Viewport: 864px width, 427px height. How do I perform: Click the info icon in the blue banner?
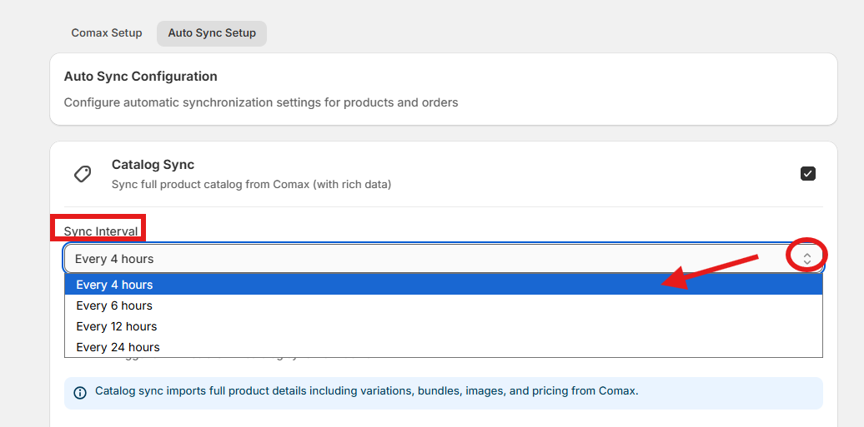coord(80,392)
